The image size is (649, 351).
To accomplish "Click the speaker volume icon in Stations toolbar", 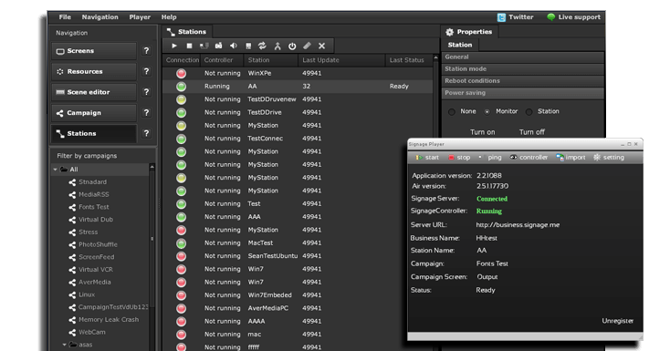I will pyautogui.click(x=234, y=46).
